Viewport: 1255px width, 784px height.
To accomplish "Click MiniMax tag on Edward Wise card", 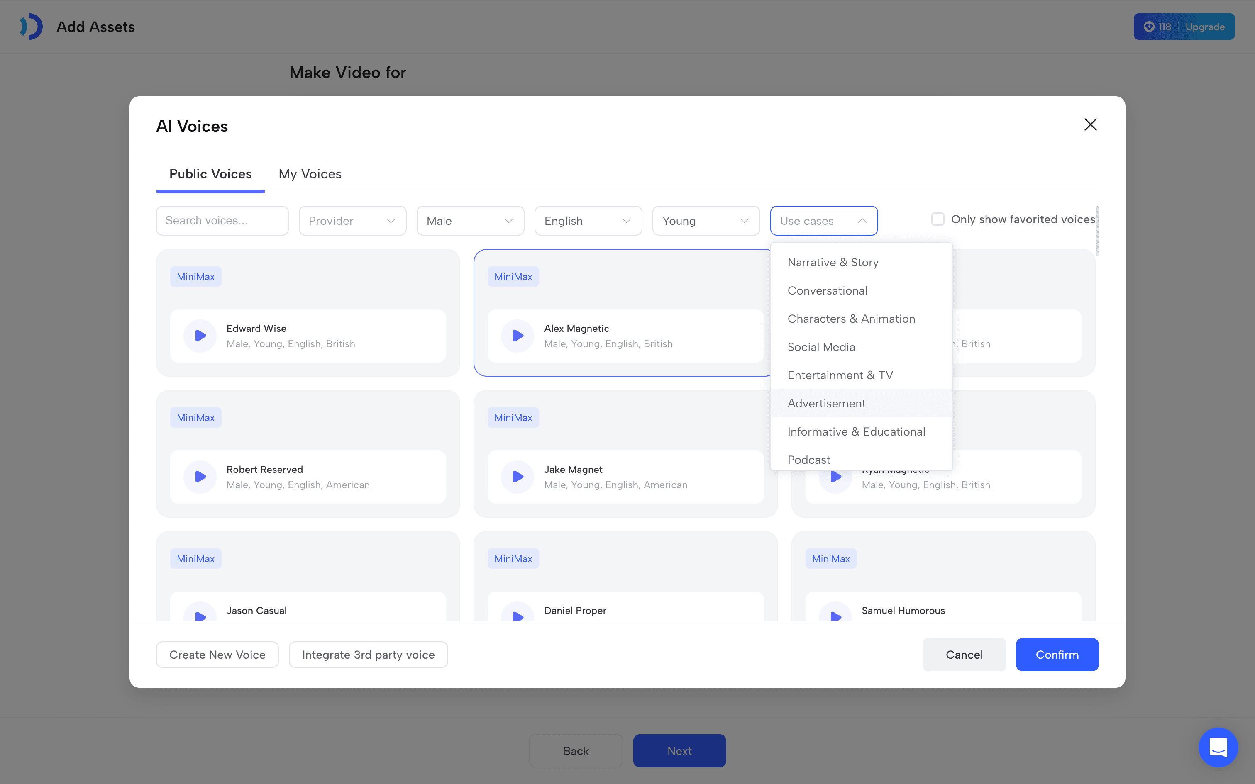I will pyautogui.click(x=195, y=277).
